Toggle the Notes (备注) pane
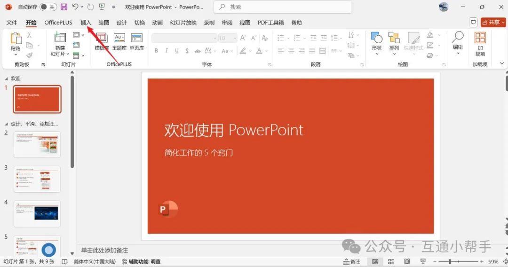The height and width of the screenshot is (267, 508). coord(352,261)
